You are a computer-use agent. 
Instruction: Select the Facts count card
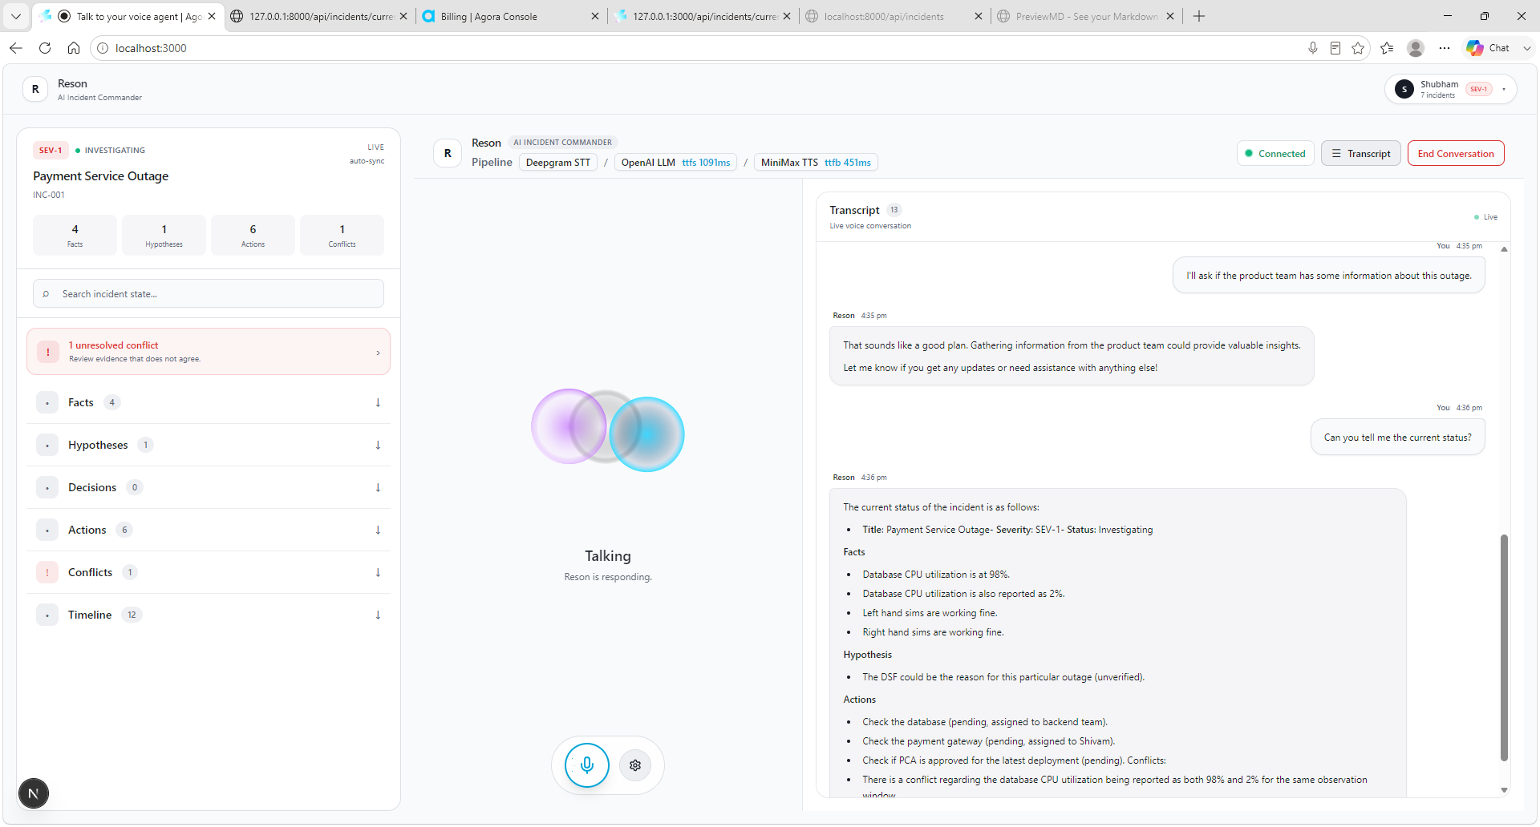75,235
